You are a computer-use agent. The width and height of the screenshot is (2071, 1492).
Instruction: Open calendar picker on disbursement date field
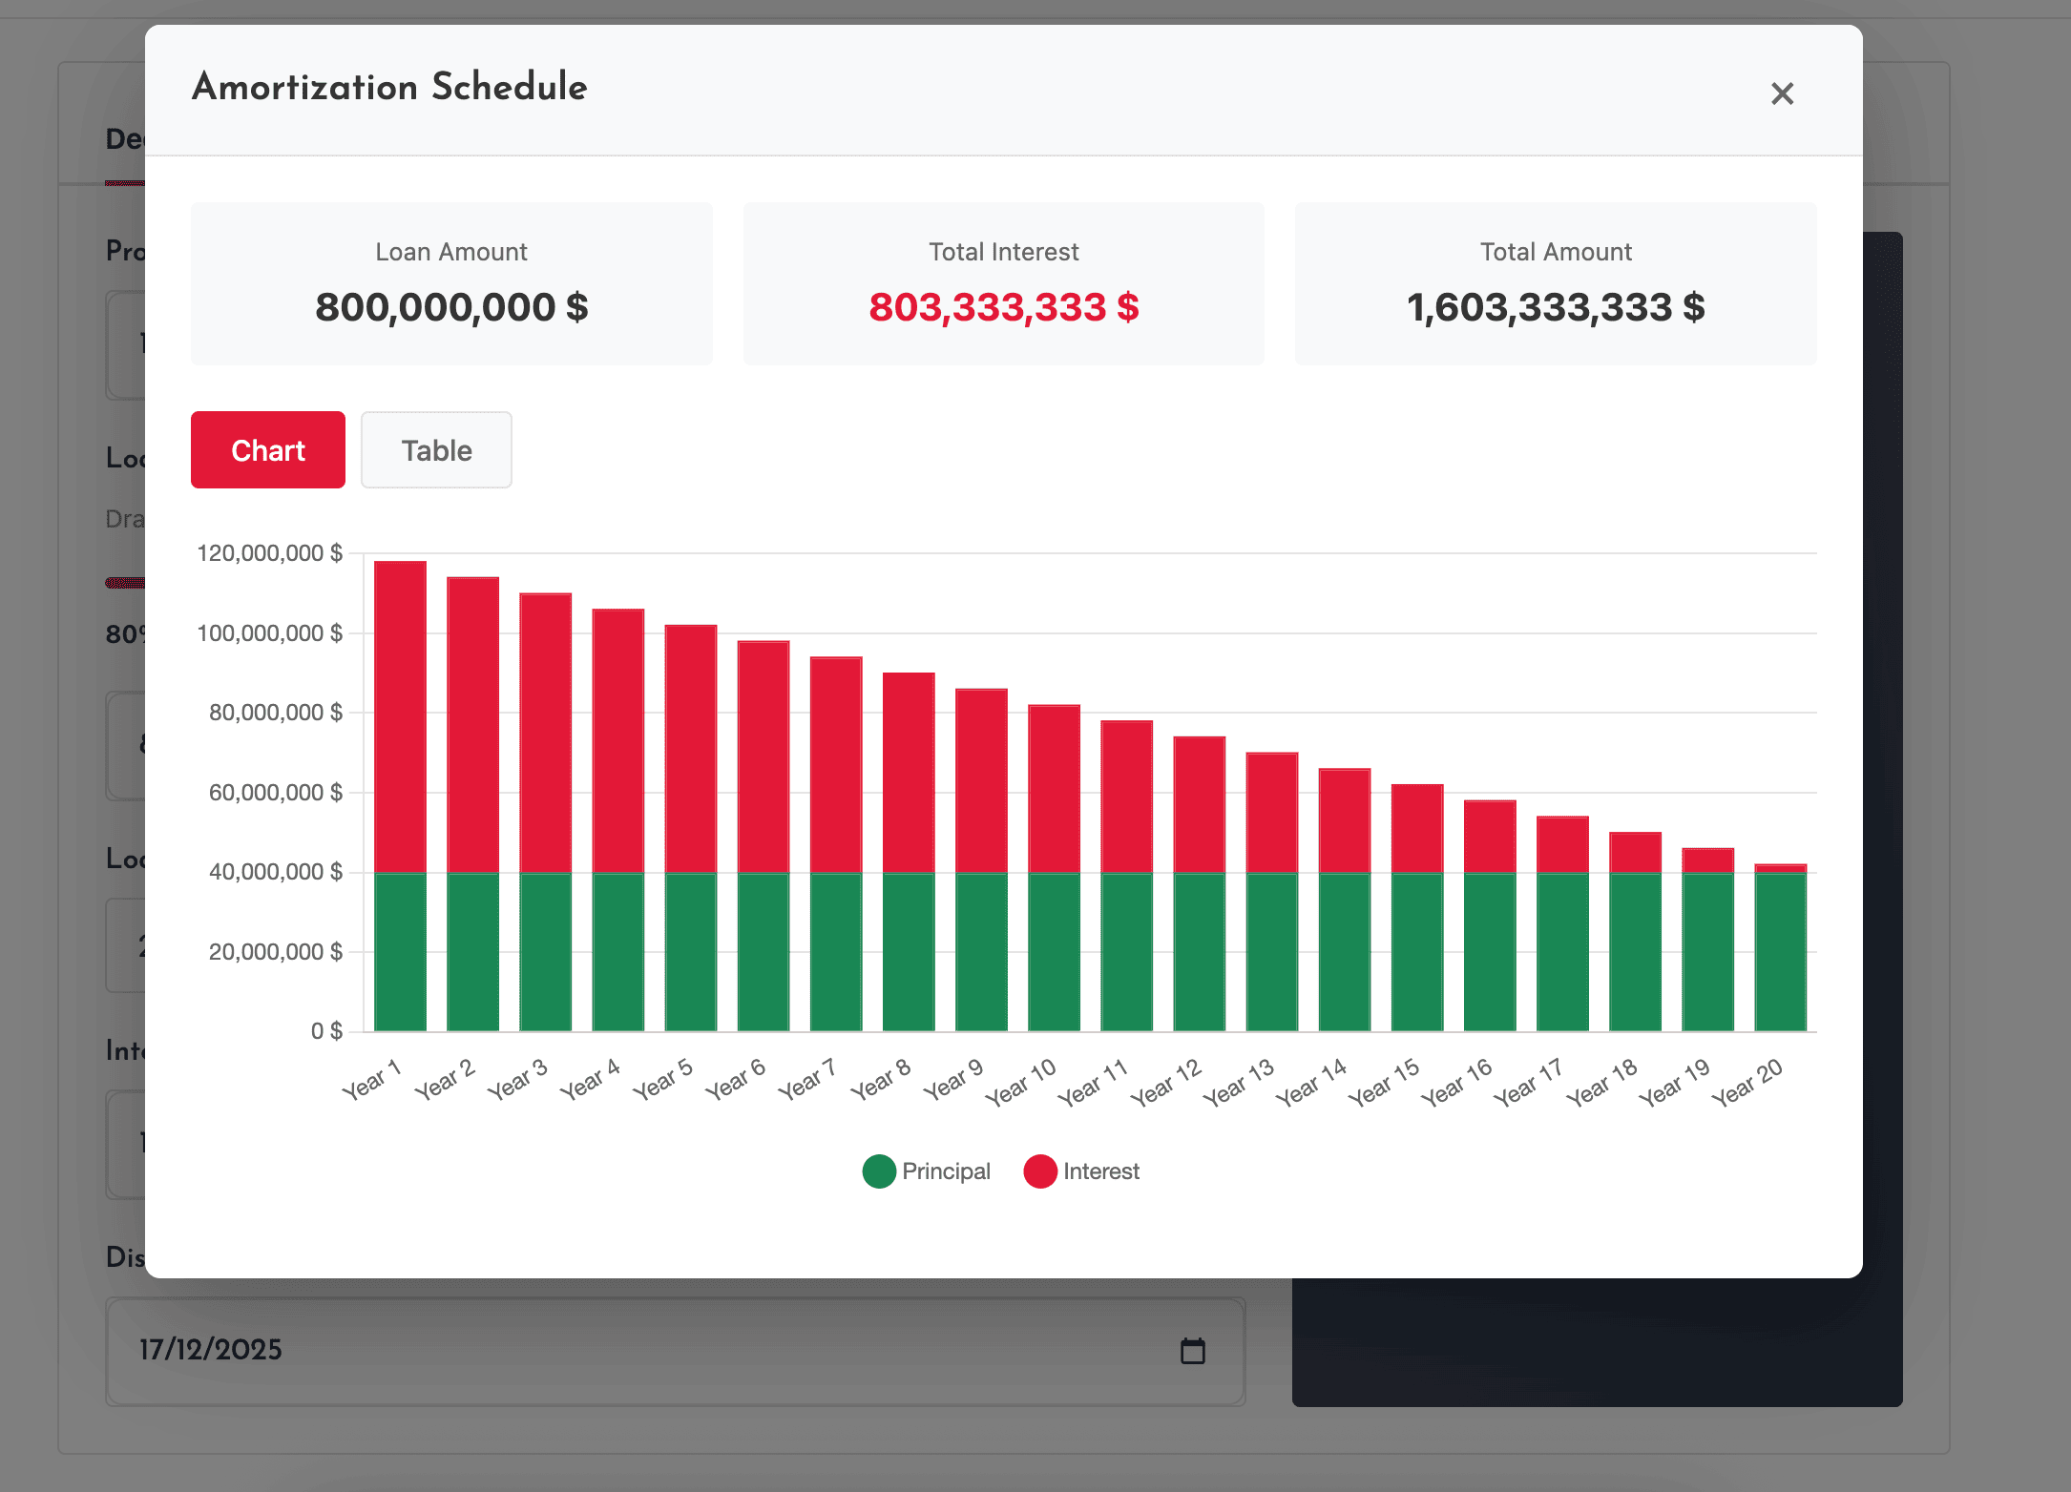pos(1193,1351)
